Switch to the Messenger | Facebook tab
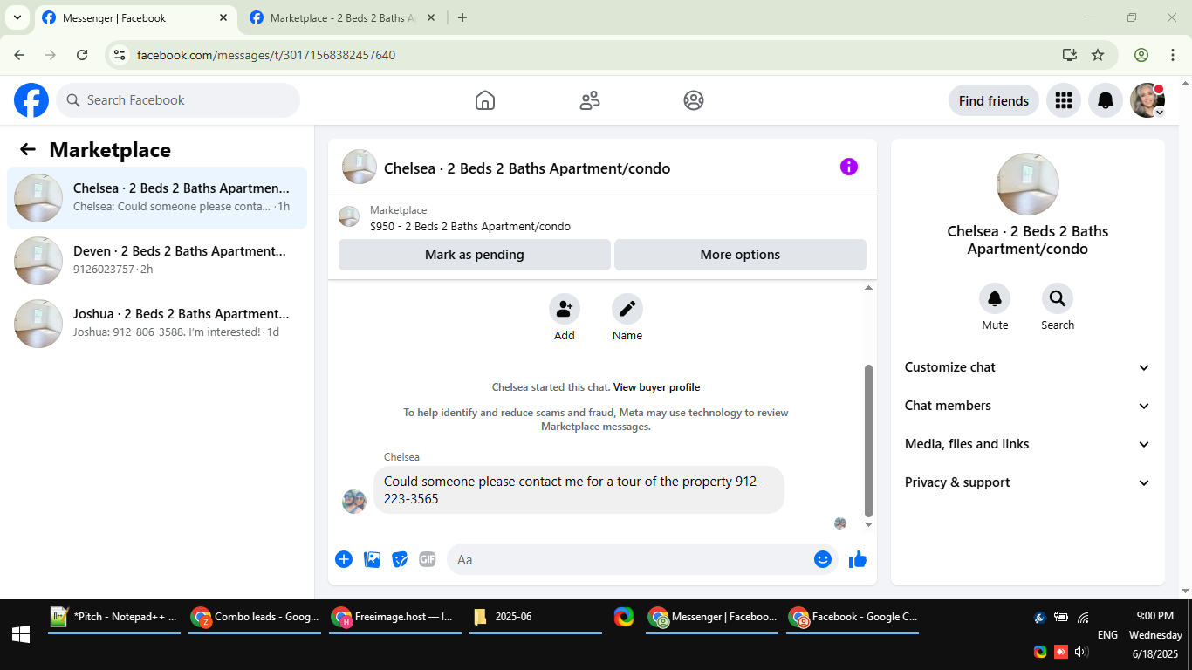The width and height of the screenshot is (1192, 670). 135,17
